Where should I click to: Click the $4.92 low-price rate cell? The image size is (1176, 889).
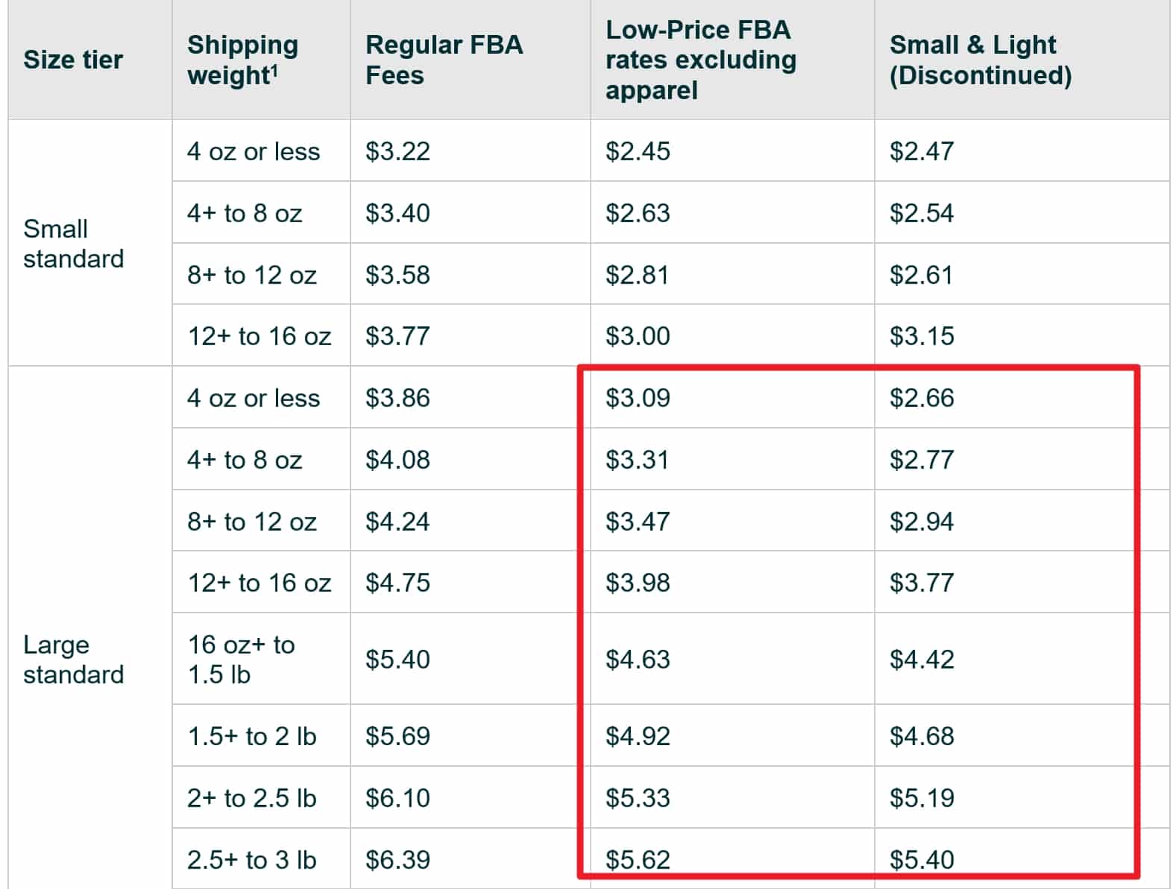[732, 735]
